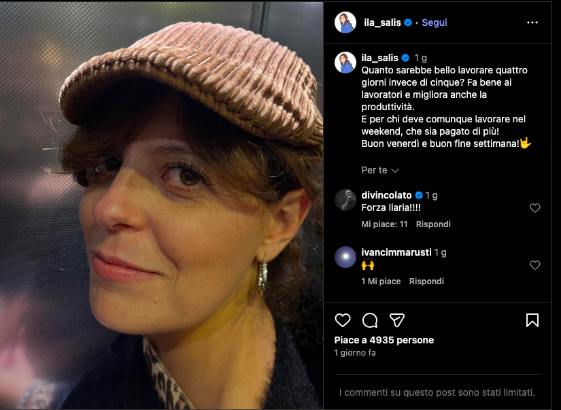Open the three-dot more options menu

click(x=532, y=22)
